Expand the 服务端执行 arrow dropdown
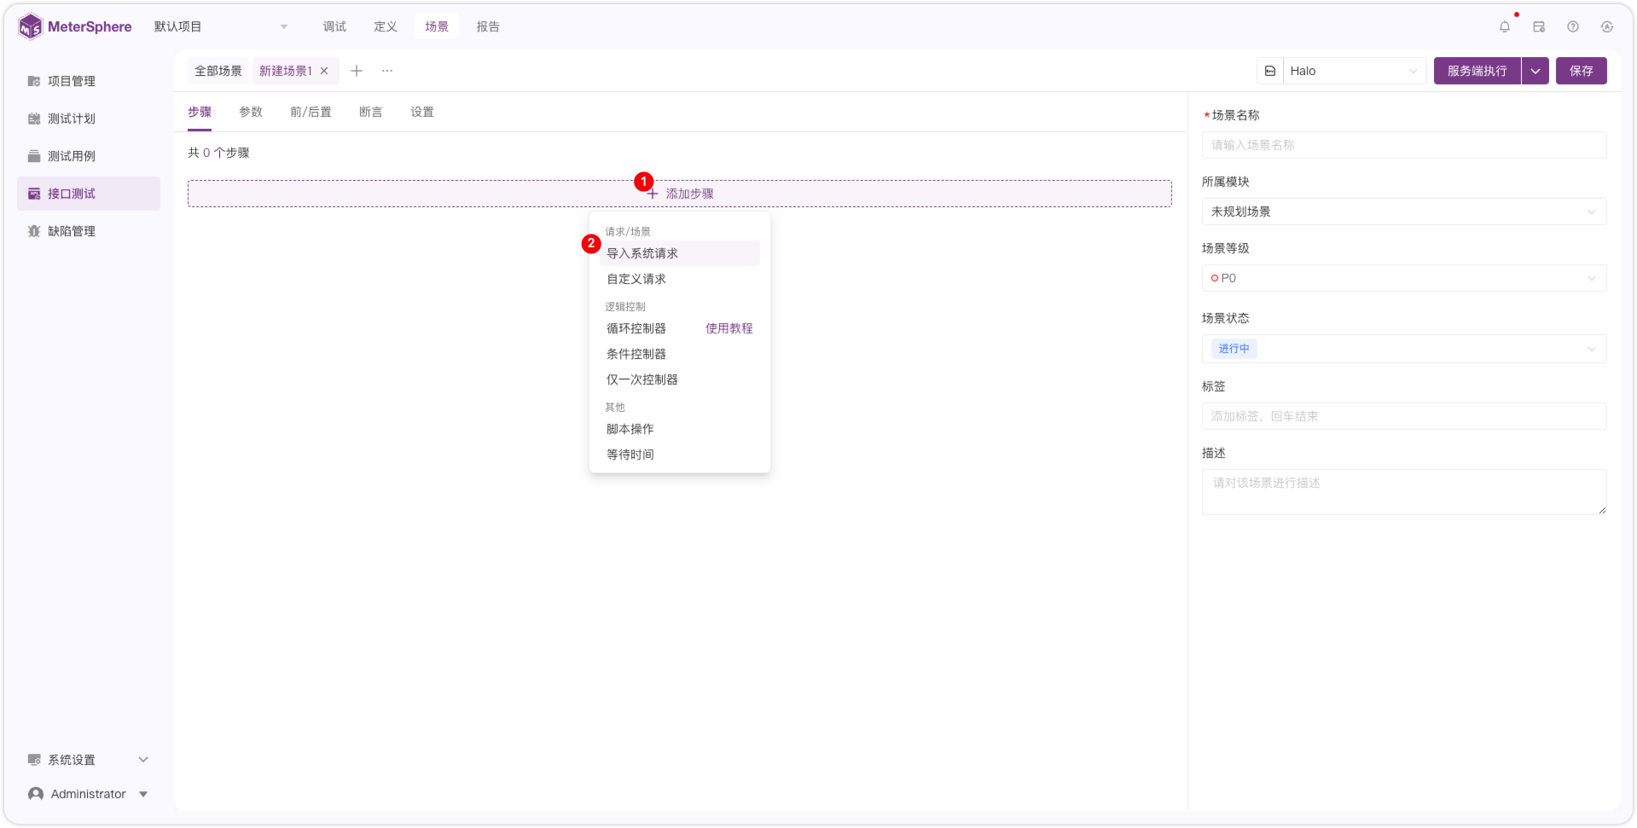The image size is (1637, 828). 1535,71
